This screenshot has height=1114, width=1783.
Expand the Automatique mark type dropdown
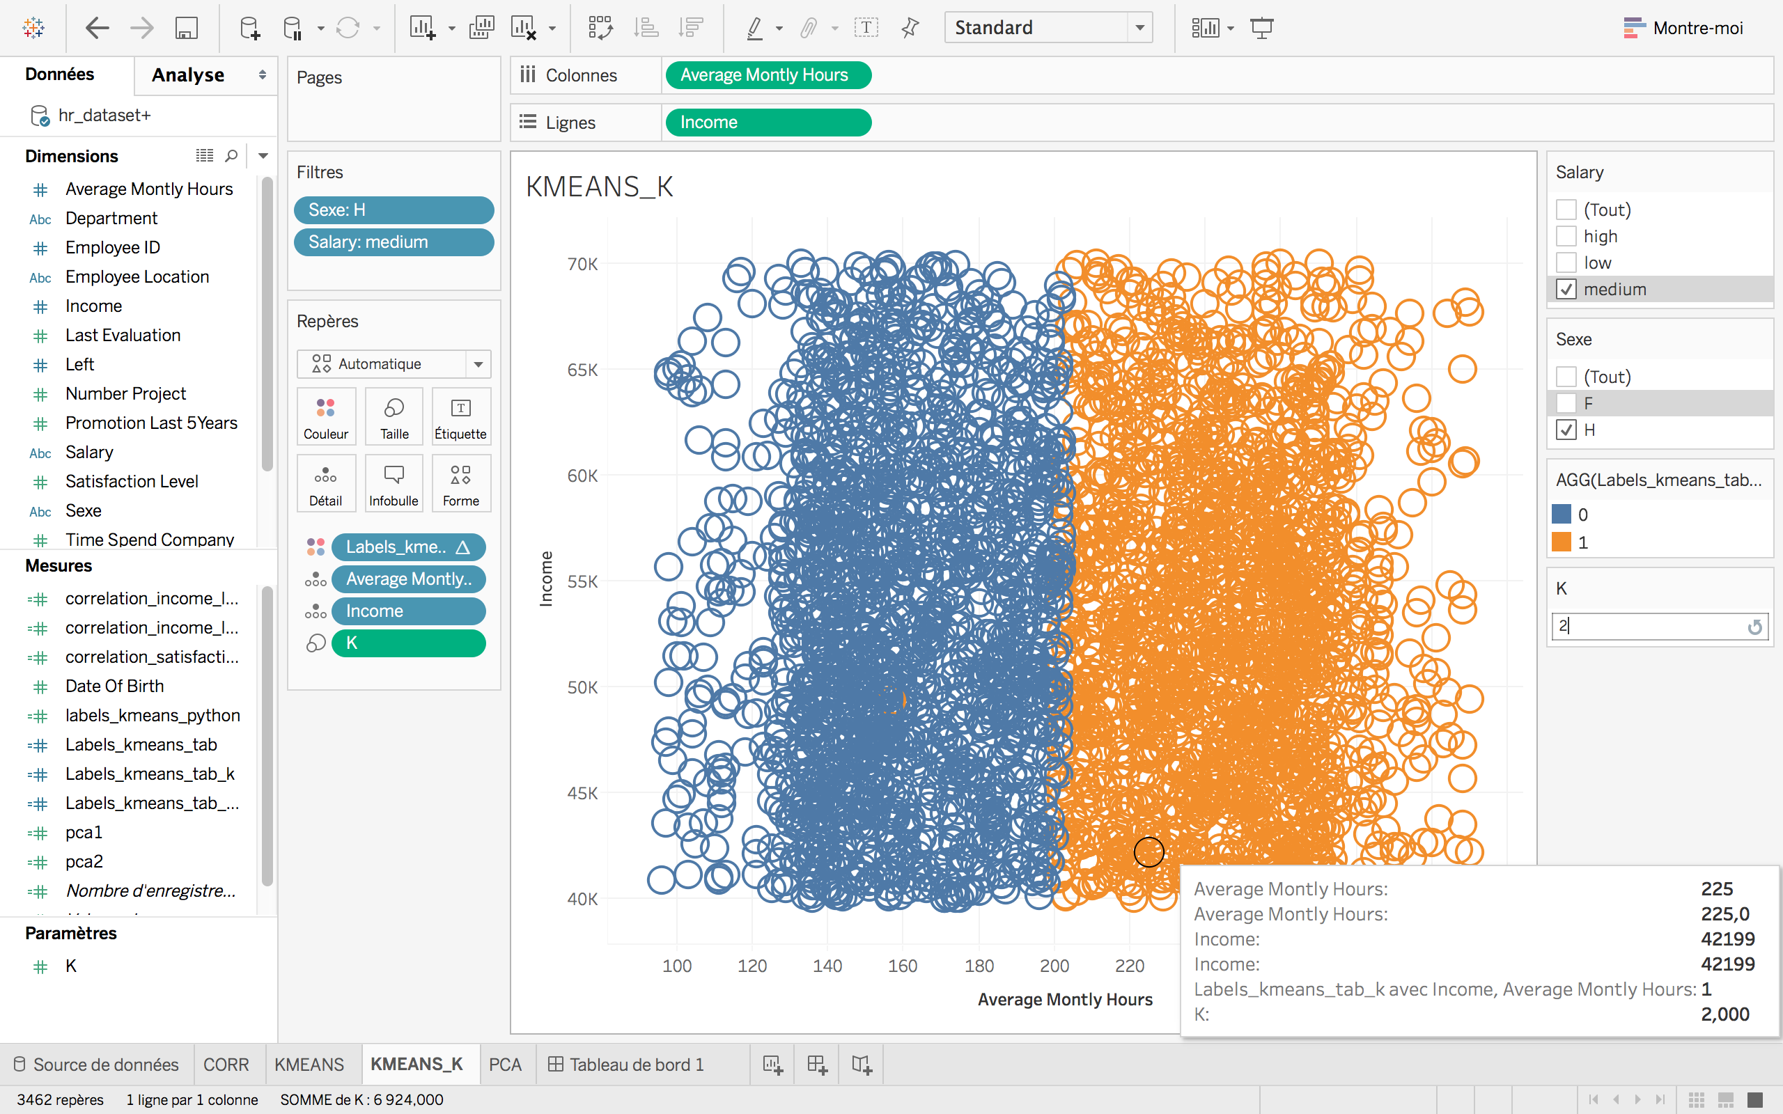pos(478,364)
